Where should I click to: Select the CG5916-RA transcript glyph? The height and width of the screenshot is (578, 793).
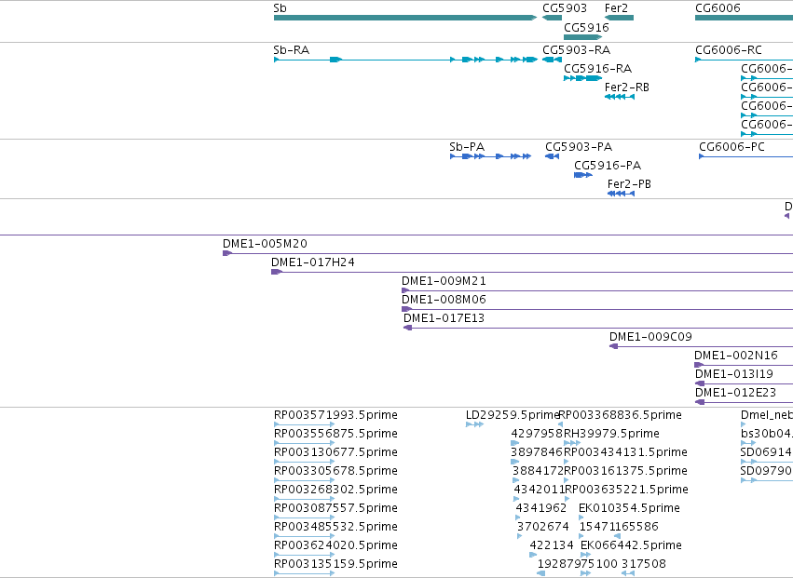[582, 78]
